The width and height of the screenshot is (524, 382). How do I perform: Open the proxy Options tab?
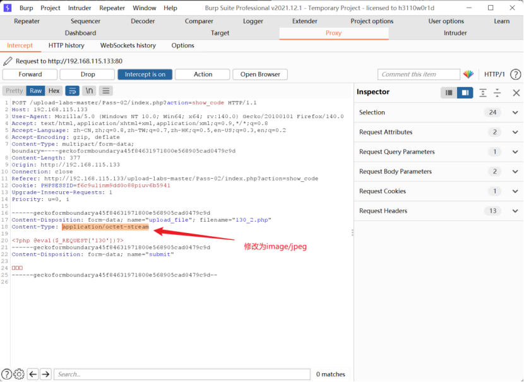coord(183,45)
